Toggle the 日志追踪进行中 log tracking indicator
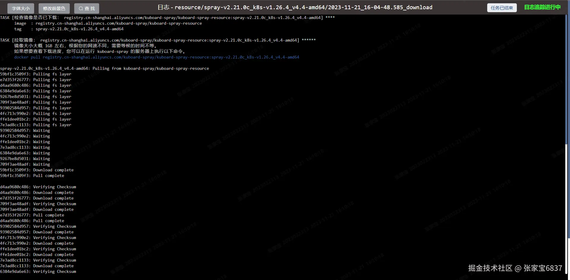The height and width of the screenshot is (280, 570). [x=542, y=7]
